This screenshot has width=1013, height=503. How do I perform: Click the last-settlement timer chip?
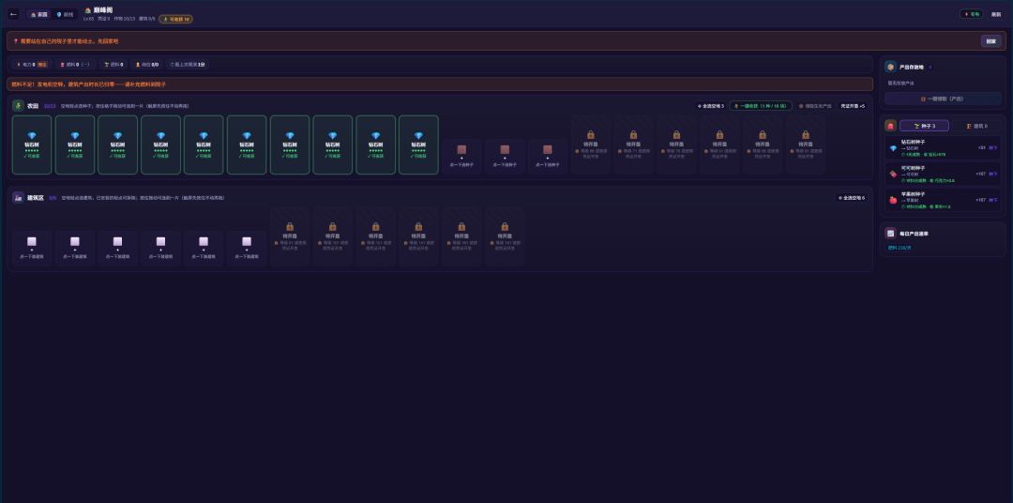188,65
